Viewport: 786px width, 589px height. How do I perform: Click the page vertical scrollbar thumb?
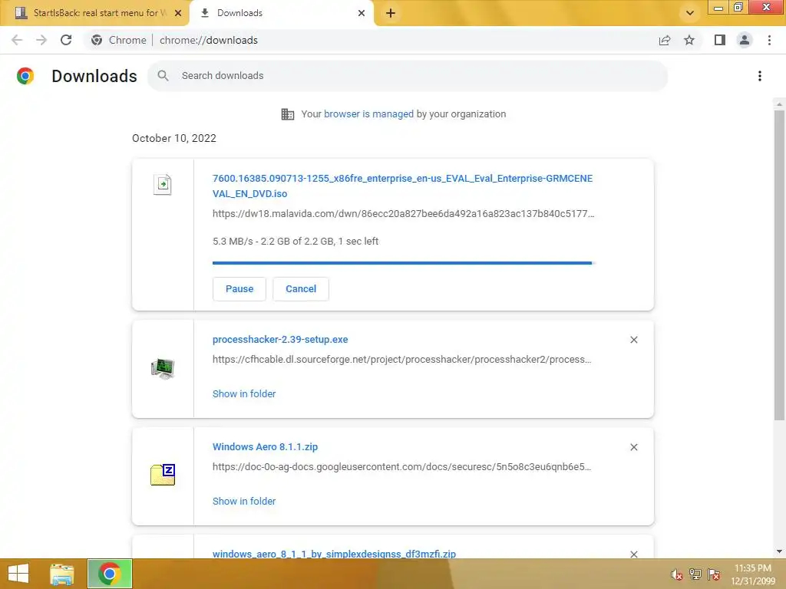779,265
